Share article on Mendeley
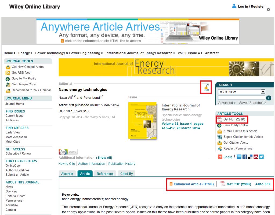This screenshot has width=275, height=215. (x=256, y=157)
